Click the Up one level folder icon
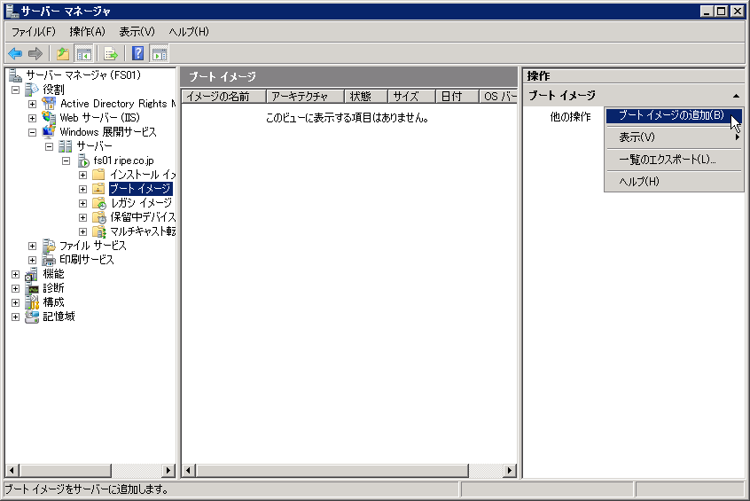 [x=63, y=53]
